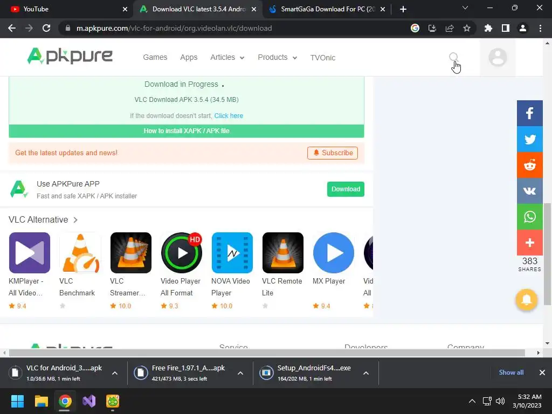The height and width of the screenshot is (414, 552).
Task: Click the vertical page scrollbar thumb
Action: 548,254
